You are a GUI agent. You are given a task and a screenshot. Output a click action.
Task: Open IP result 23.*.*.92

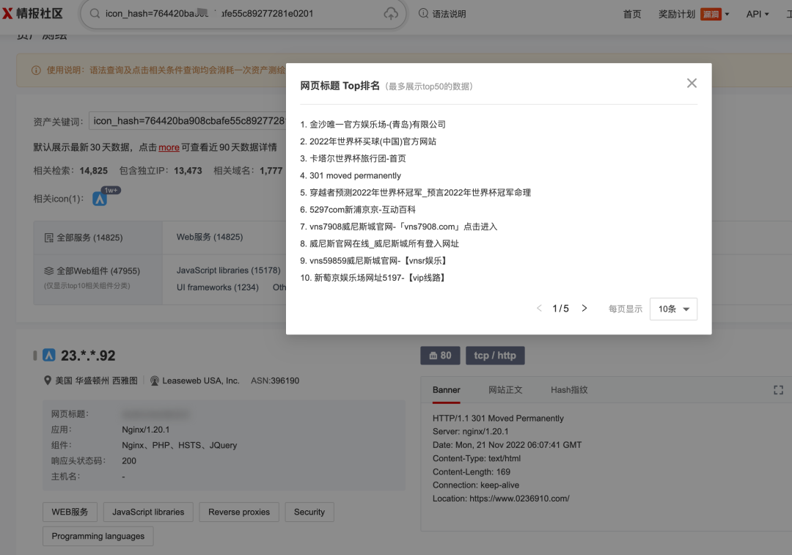88,356
